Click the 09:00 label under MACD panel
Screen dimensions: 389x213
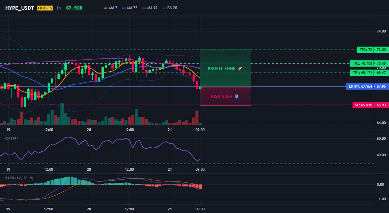pos(200,209)
